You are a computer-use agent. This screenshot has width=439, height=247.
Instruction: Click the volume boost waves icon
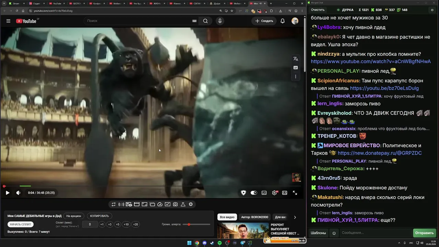121,204
